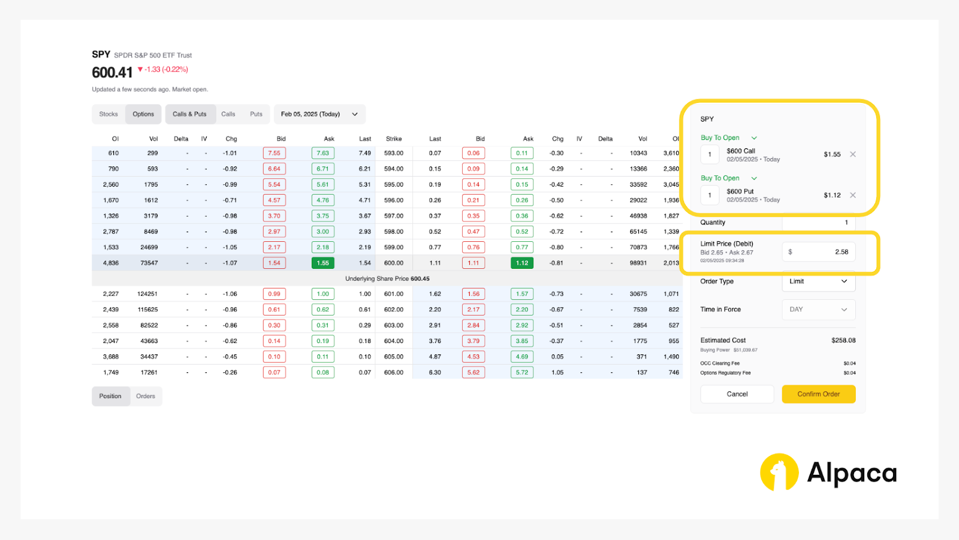Click call ask 0.62 at 602.00 strike
Viewport: 959px width, 540px height.
[x=323, y=310]
